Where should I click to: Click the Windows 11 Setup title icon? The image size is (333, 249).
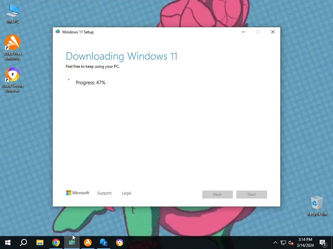58,31
